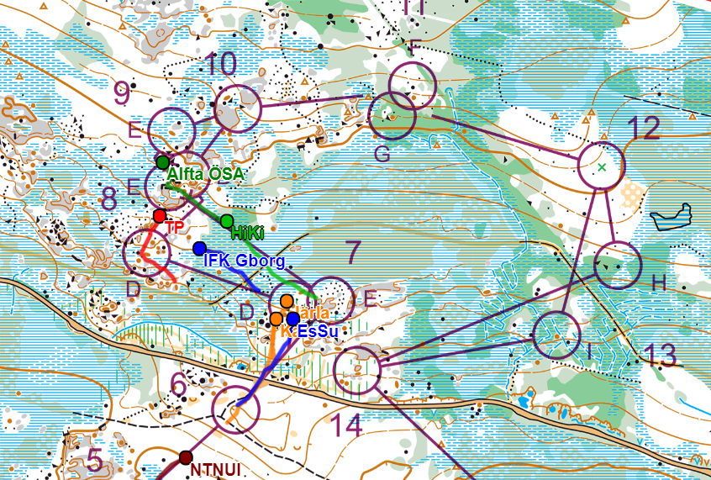Select the dark red NTNUI runner dot

pos(185,457)
